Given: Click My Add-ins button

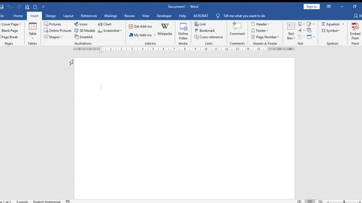Looking at the screenshot, I should pos(140,35).
